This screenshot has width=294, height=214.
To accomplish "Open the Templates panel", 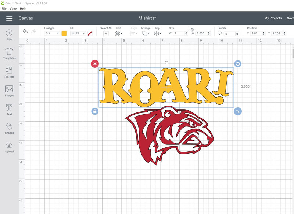I will coord(9,53).
